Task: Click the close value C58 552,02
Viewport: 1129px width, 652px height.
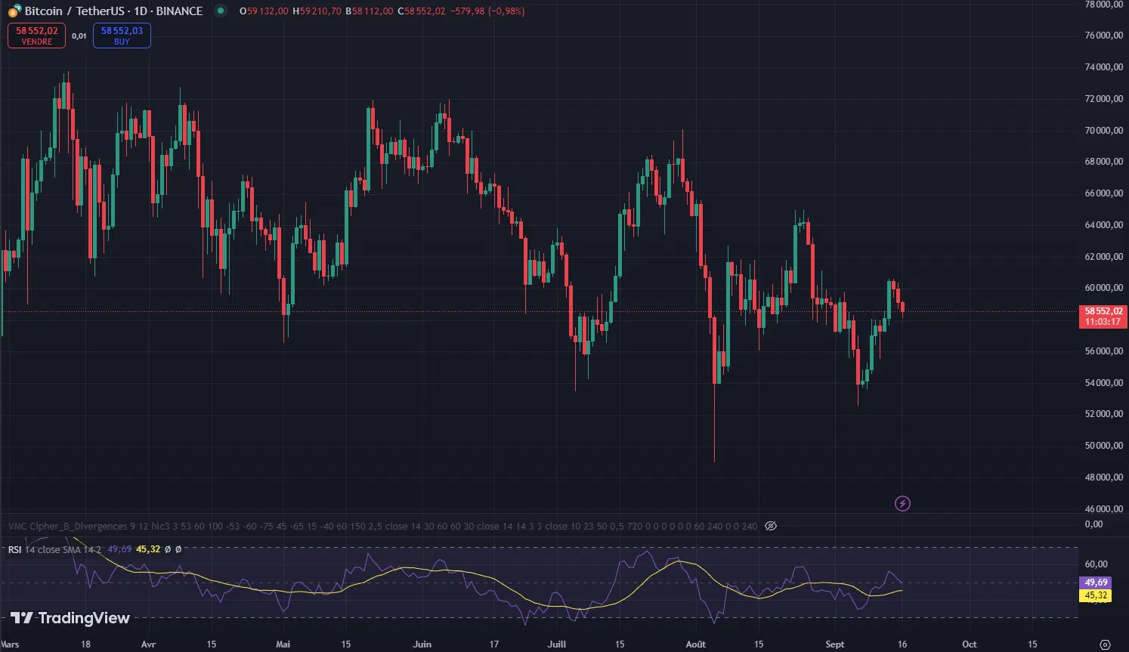Action: tap(421, 11)
